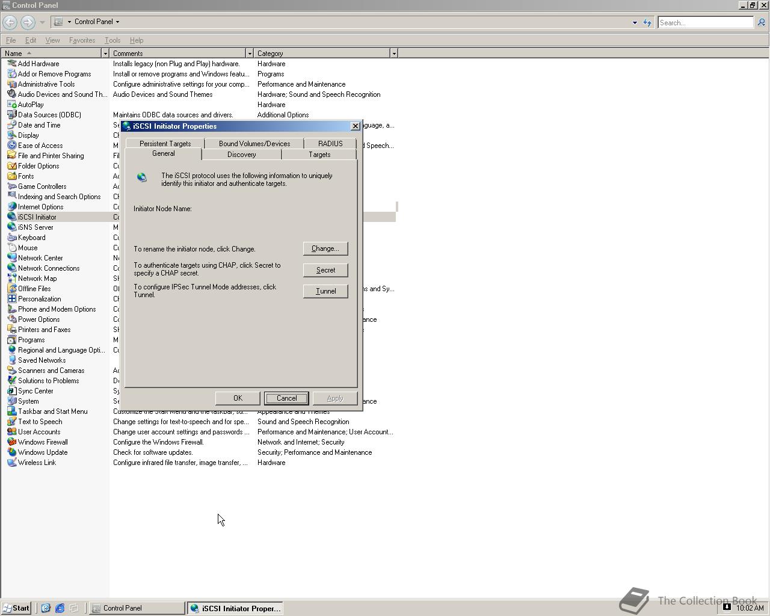Open the View menu

tap(52, 40)
